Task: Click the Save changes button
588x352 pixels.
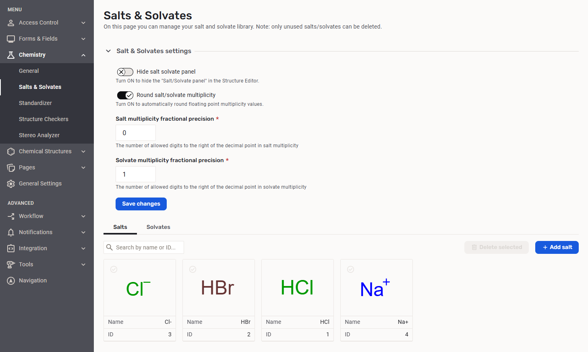Action: [x=141, y=204]
